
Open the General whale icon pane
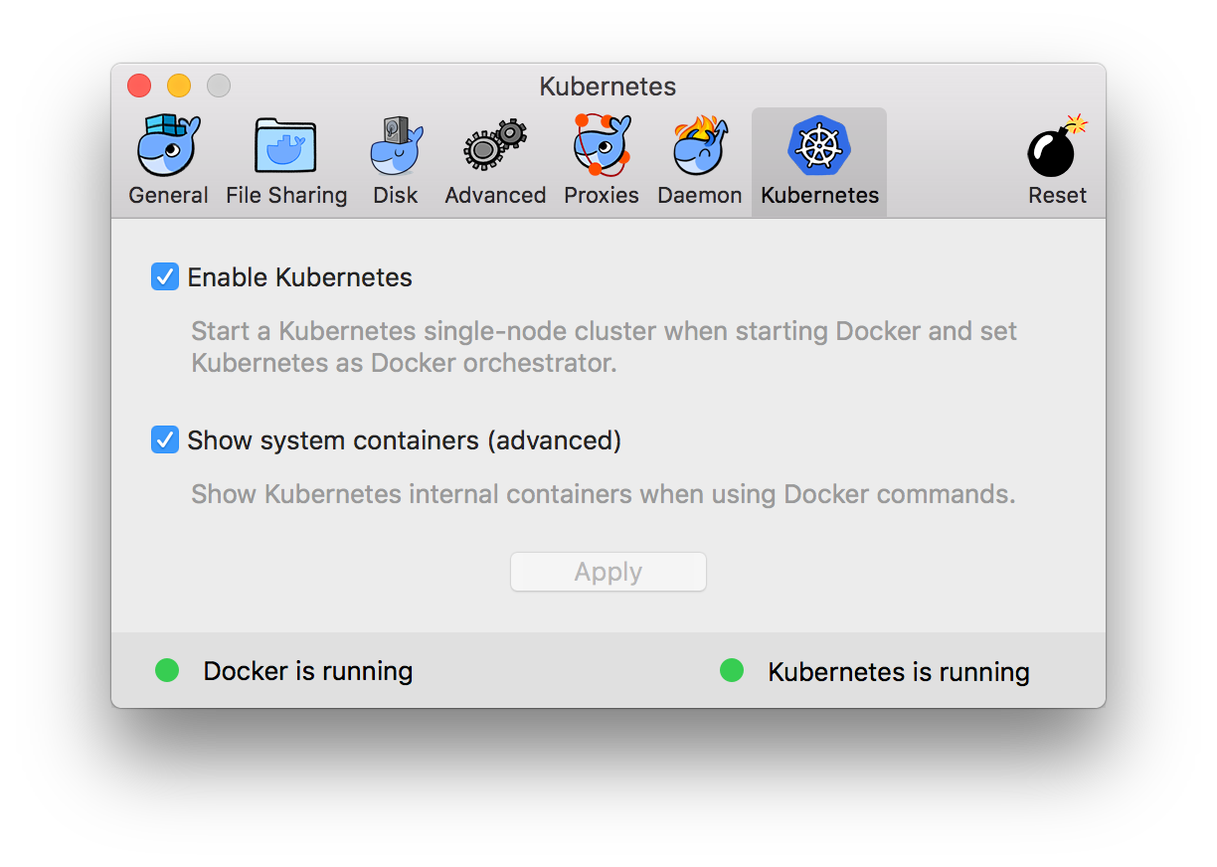pos(168,145)
